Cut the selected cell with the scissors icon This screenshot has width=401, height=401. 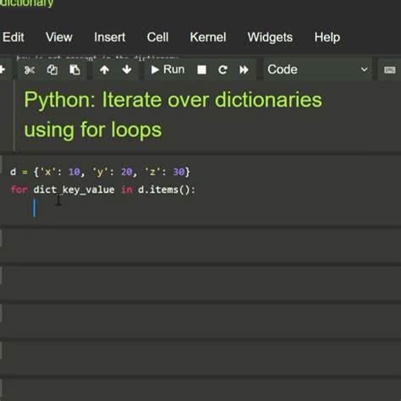coord(30,69)
